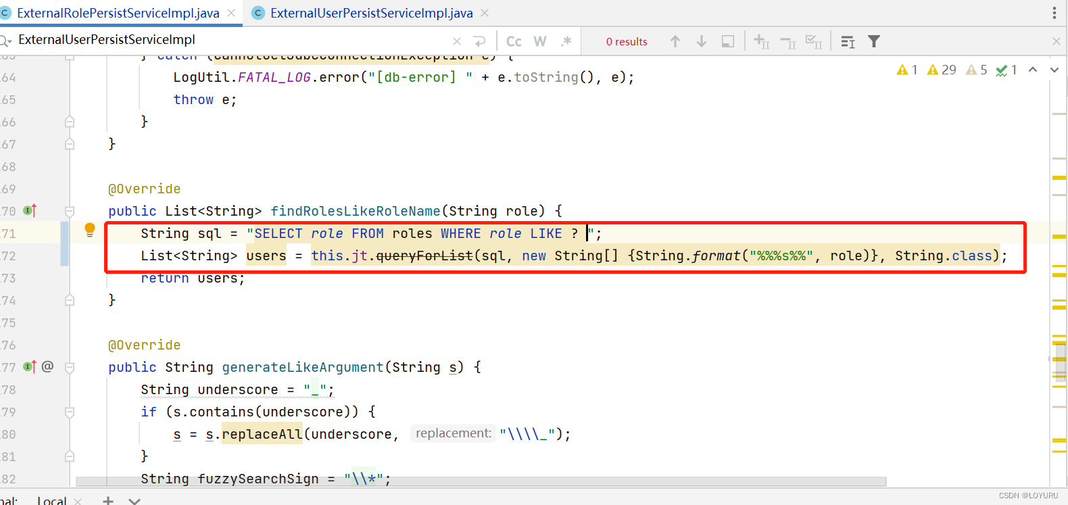Close the find search bar

click(x=1057, y=41)
